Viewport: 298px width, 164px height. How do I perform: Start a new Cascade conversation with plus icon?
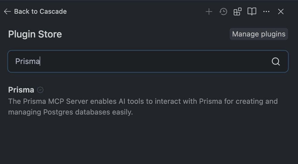pos(209,12)
